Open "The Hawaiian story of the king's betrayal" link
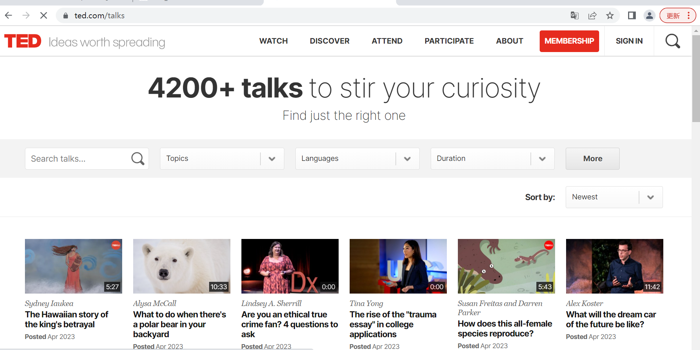The height and width of the screenshot is (350, 700). tap(66, 320)
